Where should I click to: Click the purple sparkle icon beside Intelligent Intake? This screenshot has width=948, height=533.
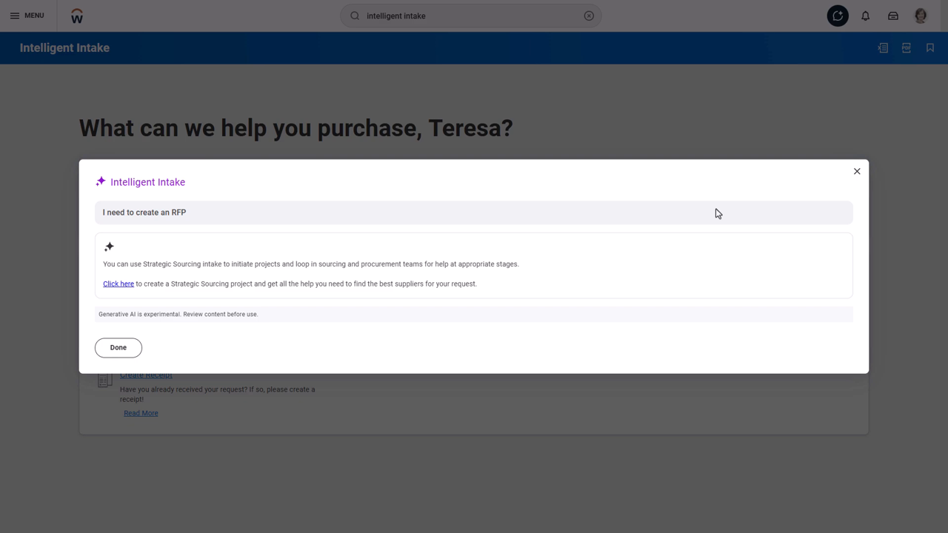[x=101, y=181]
